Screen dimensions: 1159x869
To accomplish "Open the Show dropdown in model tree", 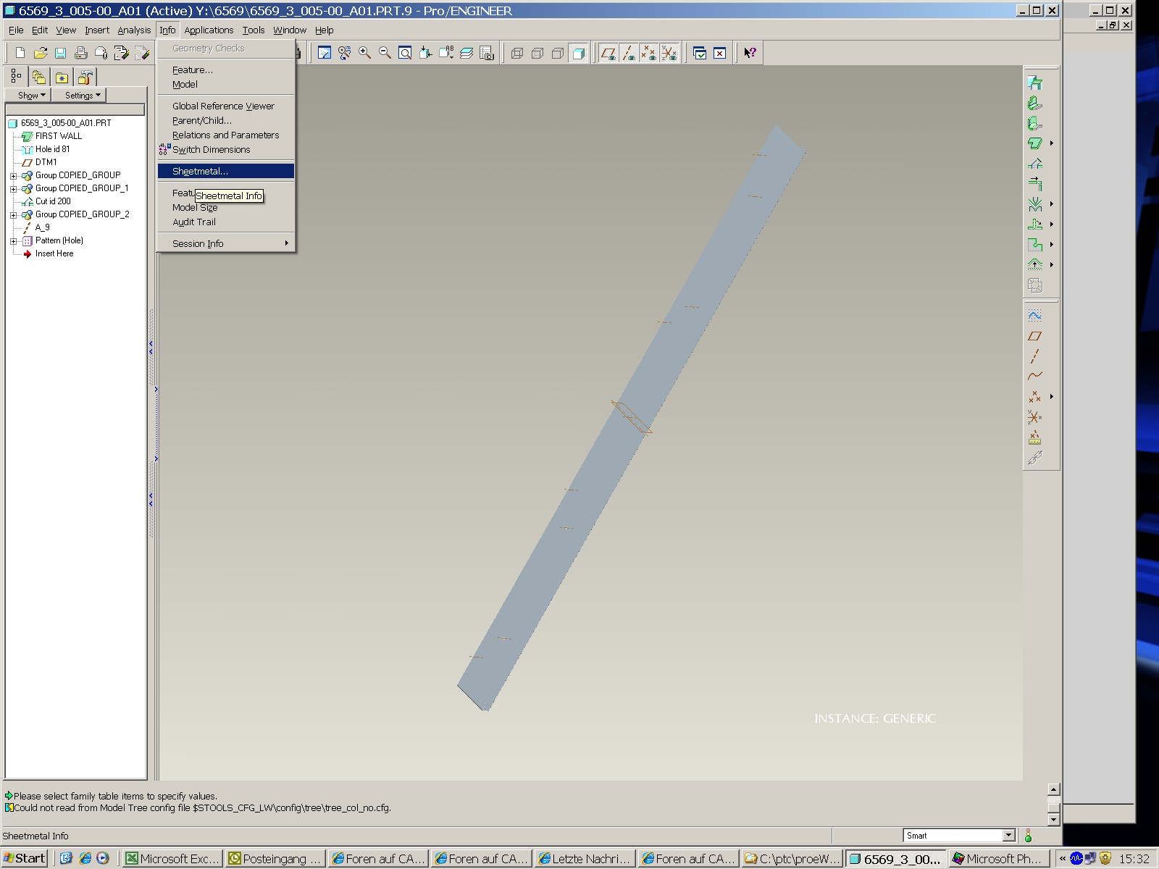I will [x=31, y=96].
